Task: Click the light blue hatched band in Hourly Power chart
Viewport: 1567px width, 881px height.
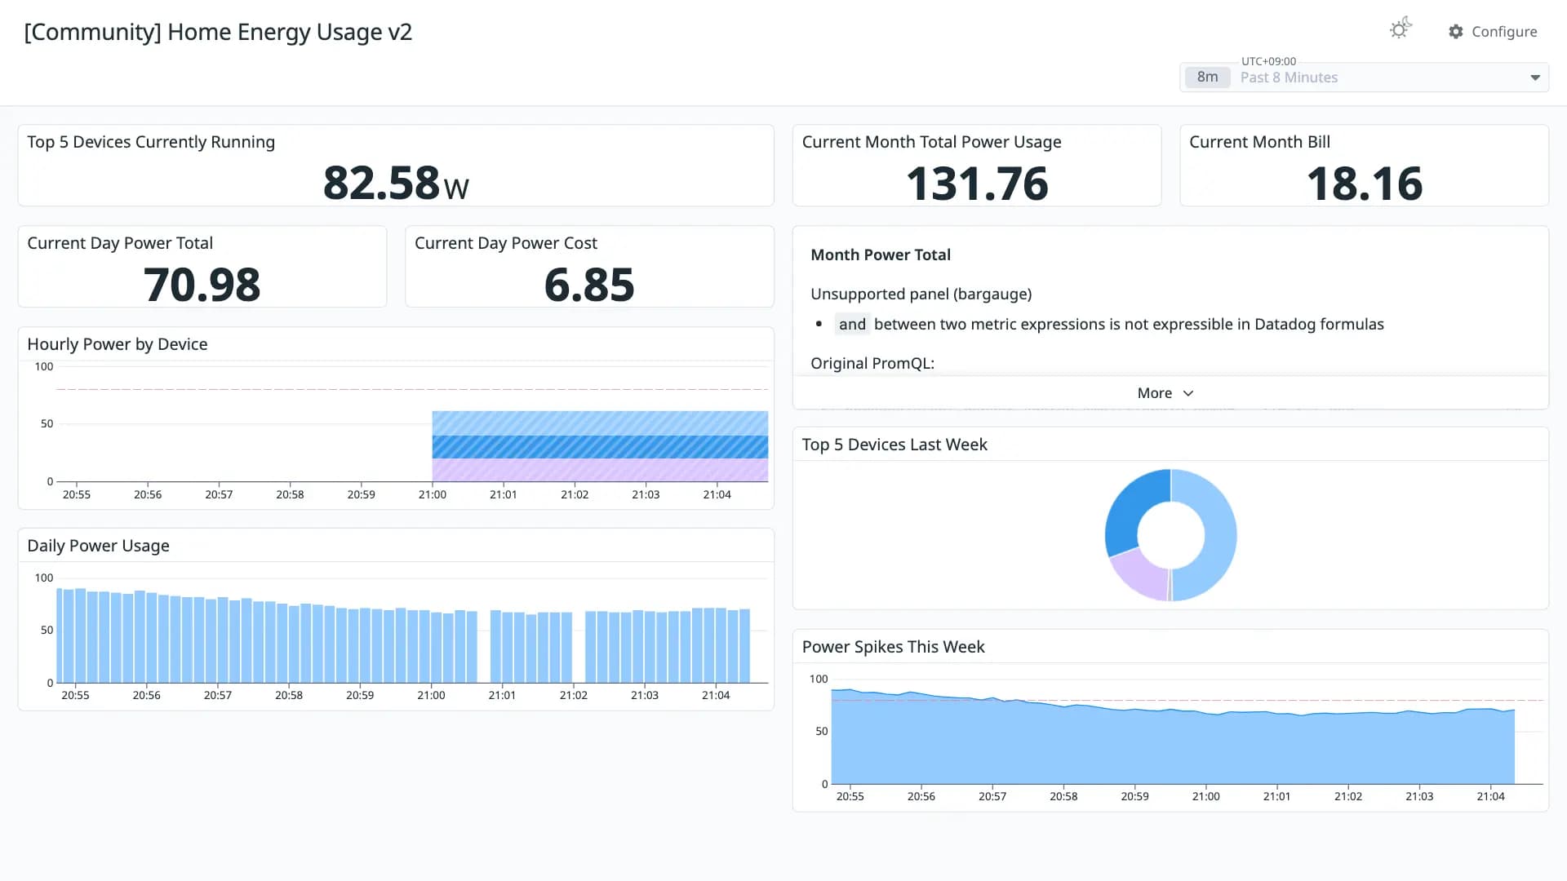Action: point(600,423)
